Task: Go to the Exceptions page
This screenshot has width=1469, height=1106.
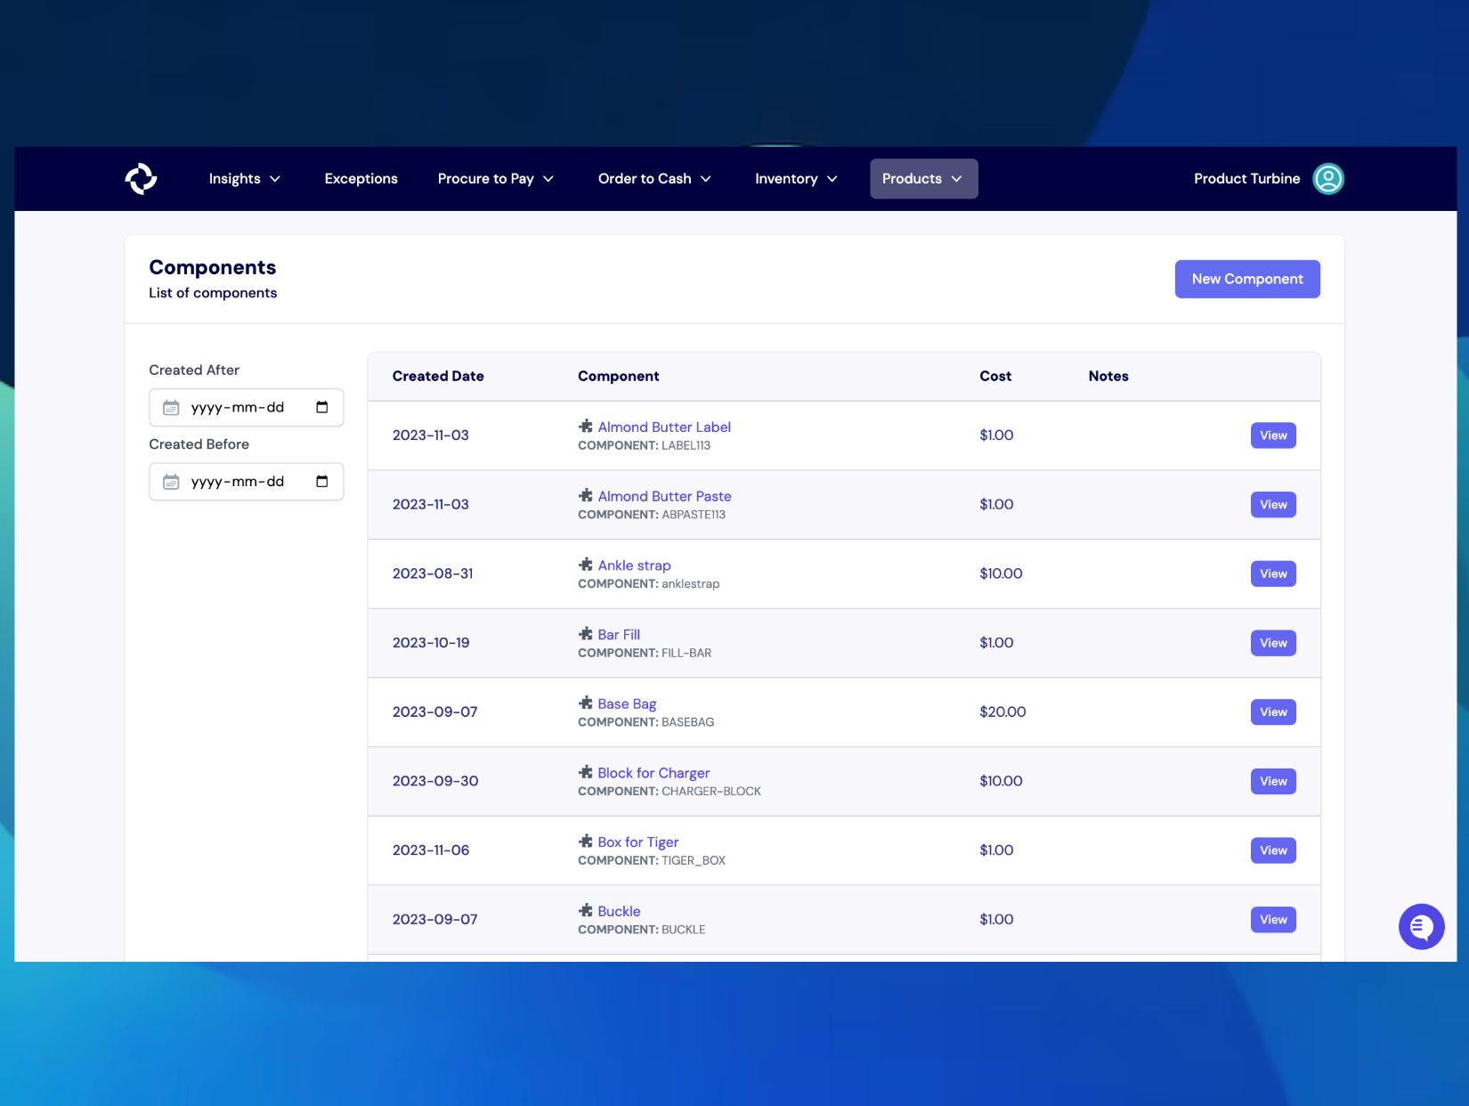Action: tap(361, 179)
